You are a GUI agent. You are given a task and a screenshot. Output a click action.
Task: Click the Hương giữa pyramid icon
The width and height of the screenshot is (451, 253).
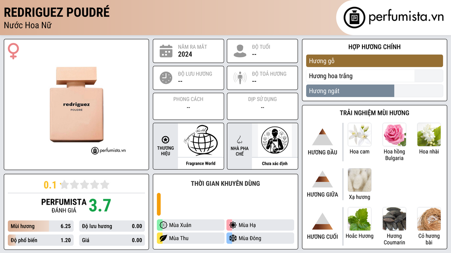(322, 179)
